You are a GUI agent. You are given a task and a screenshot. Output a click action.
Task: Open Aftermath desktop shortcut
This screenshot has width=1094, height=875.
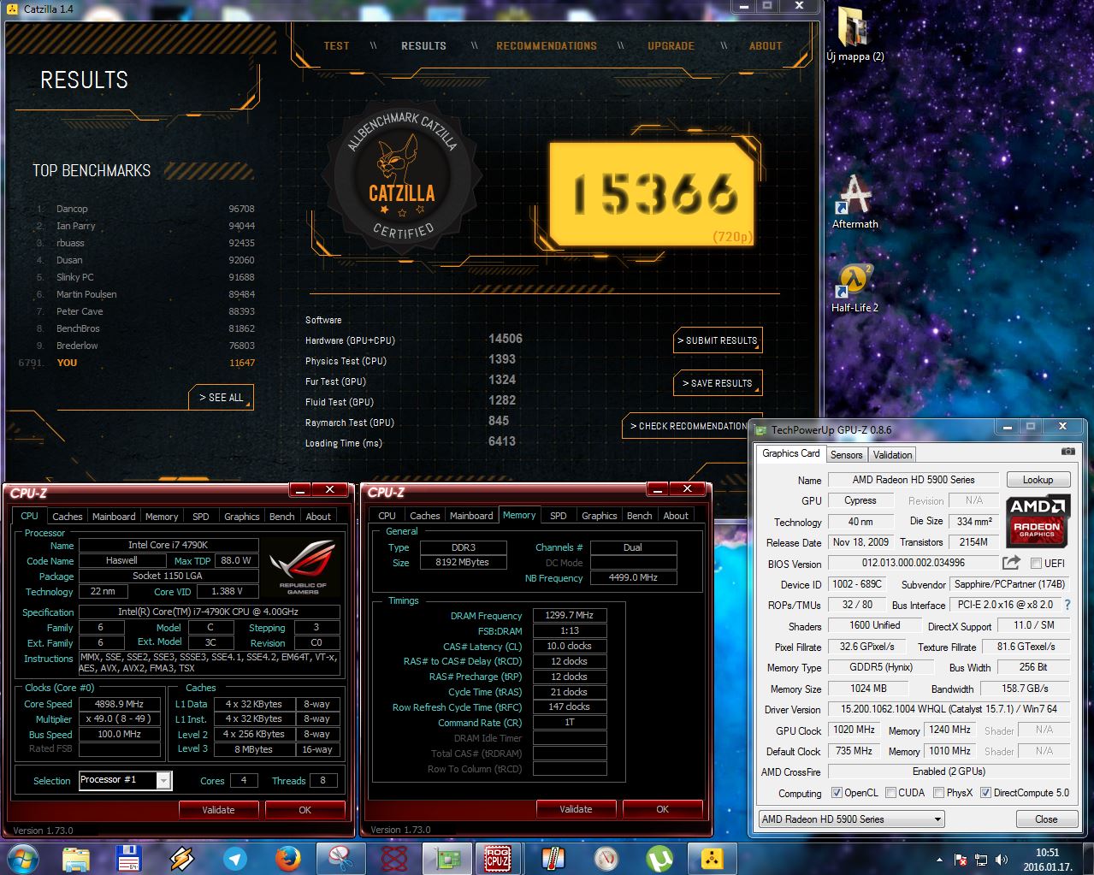pyautogui.click(x=855, y=202)
